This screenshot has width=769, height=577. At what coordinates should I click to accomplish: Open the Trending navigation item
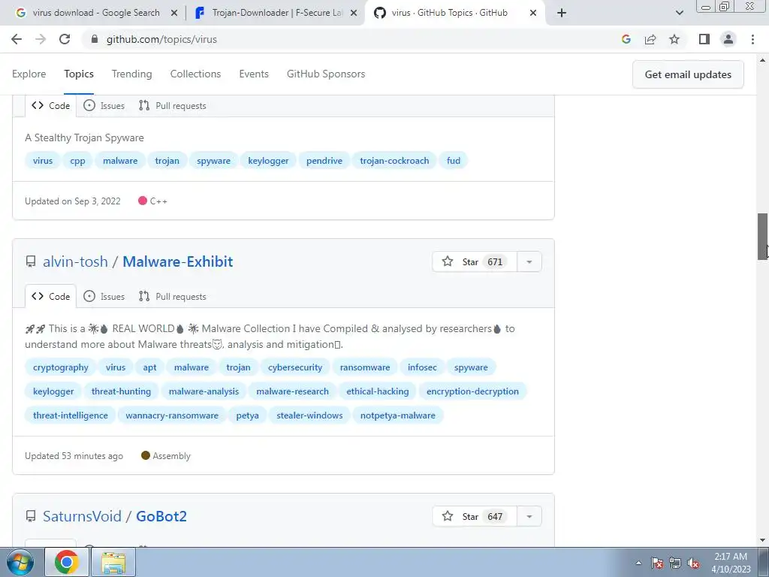point(131,74)
